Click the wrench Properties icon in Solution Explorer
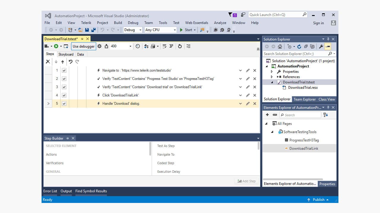This screenshot has height=213, width=380. tap(322, 47)
